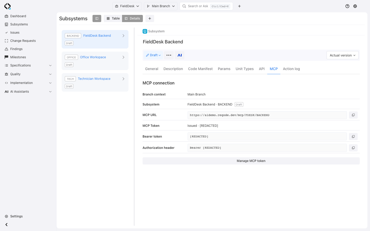370x231 pixels.
Task: Copy the Bearer token
Action: [353, 137]
